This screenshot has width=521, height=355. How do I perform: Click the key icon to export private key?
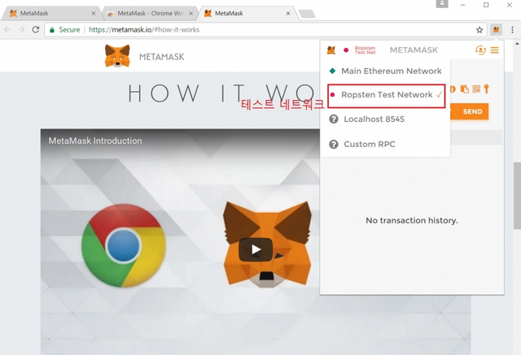487,89
